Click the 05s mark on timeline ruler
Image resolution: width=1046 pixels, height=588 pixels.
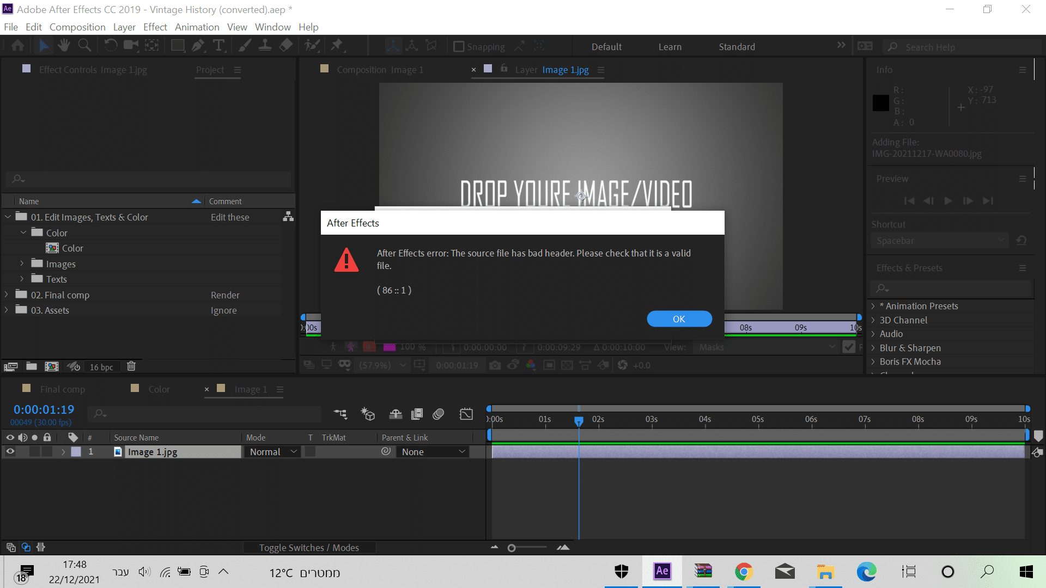click(x=758, y=419)
